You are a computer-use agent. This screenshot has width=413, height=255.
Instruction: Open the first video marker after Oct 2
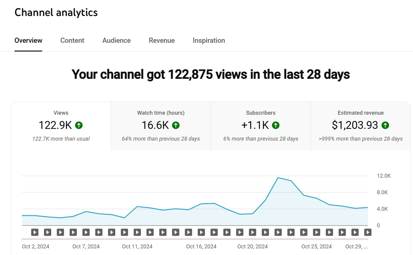35,232
